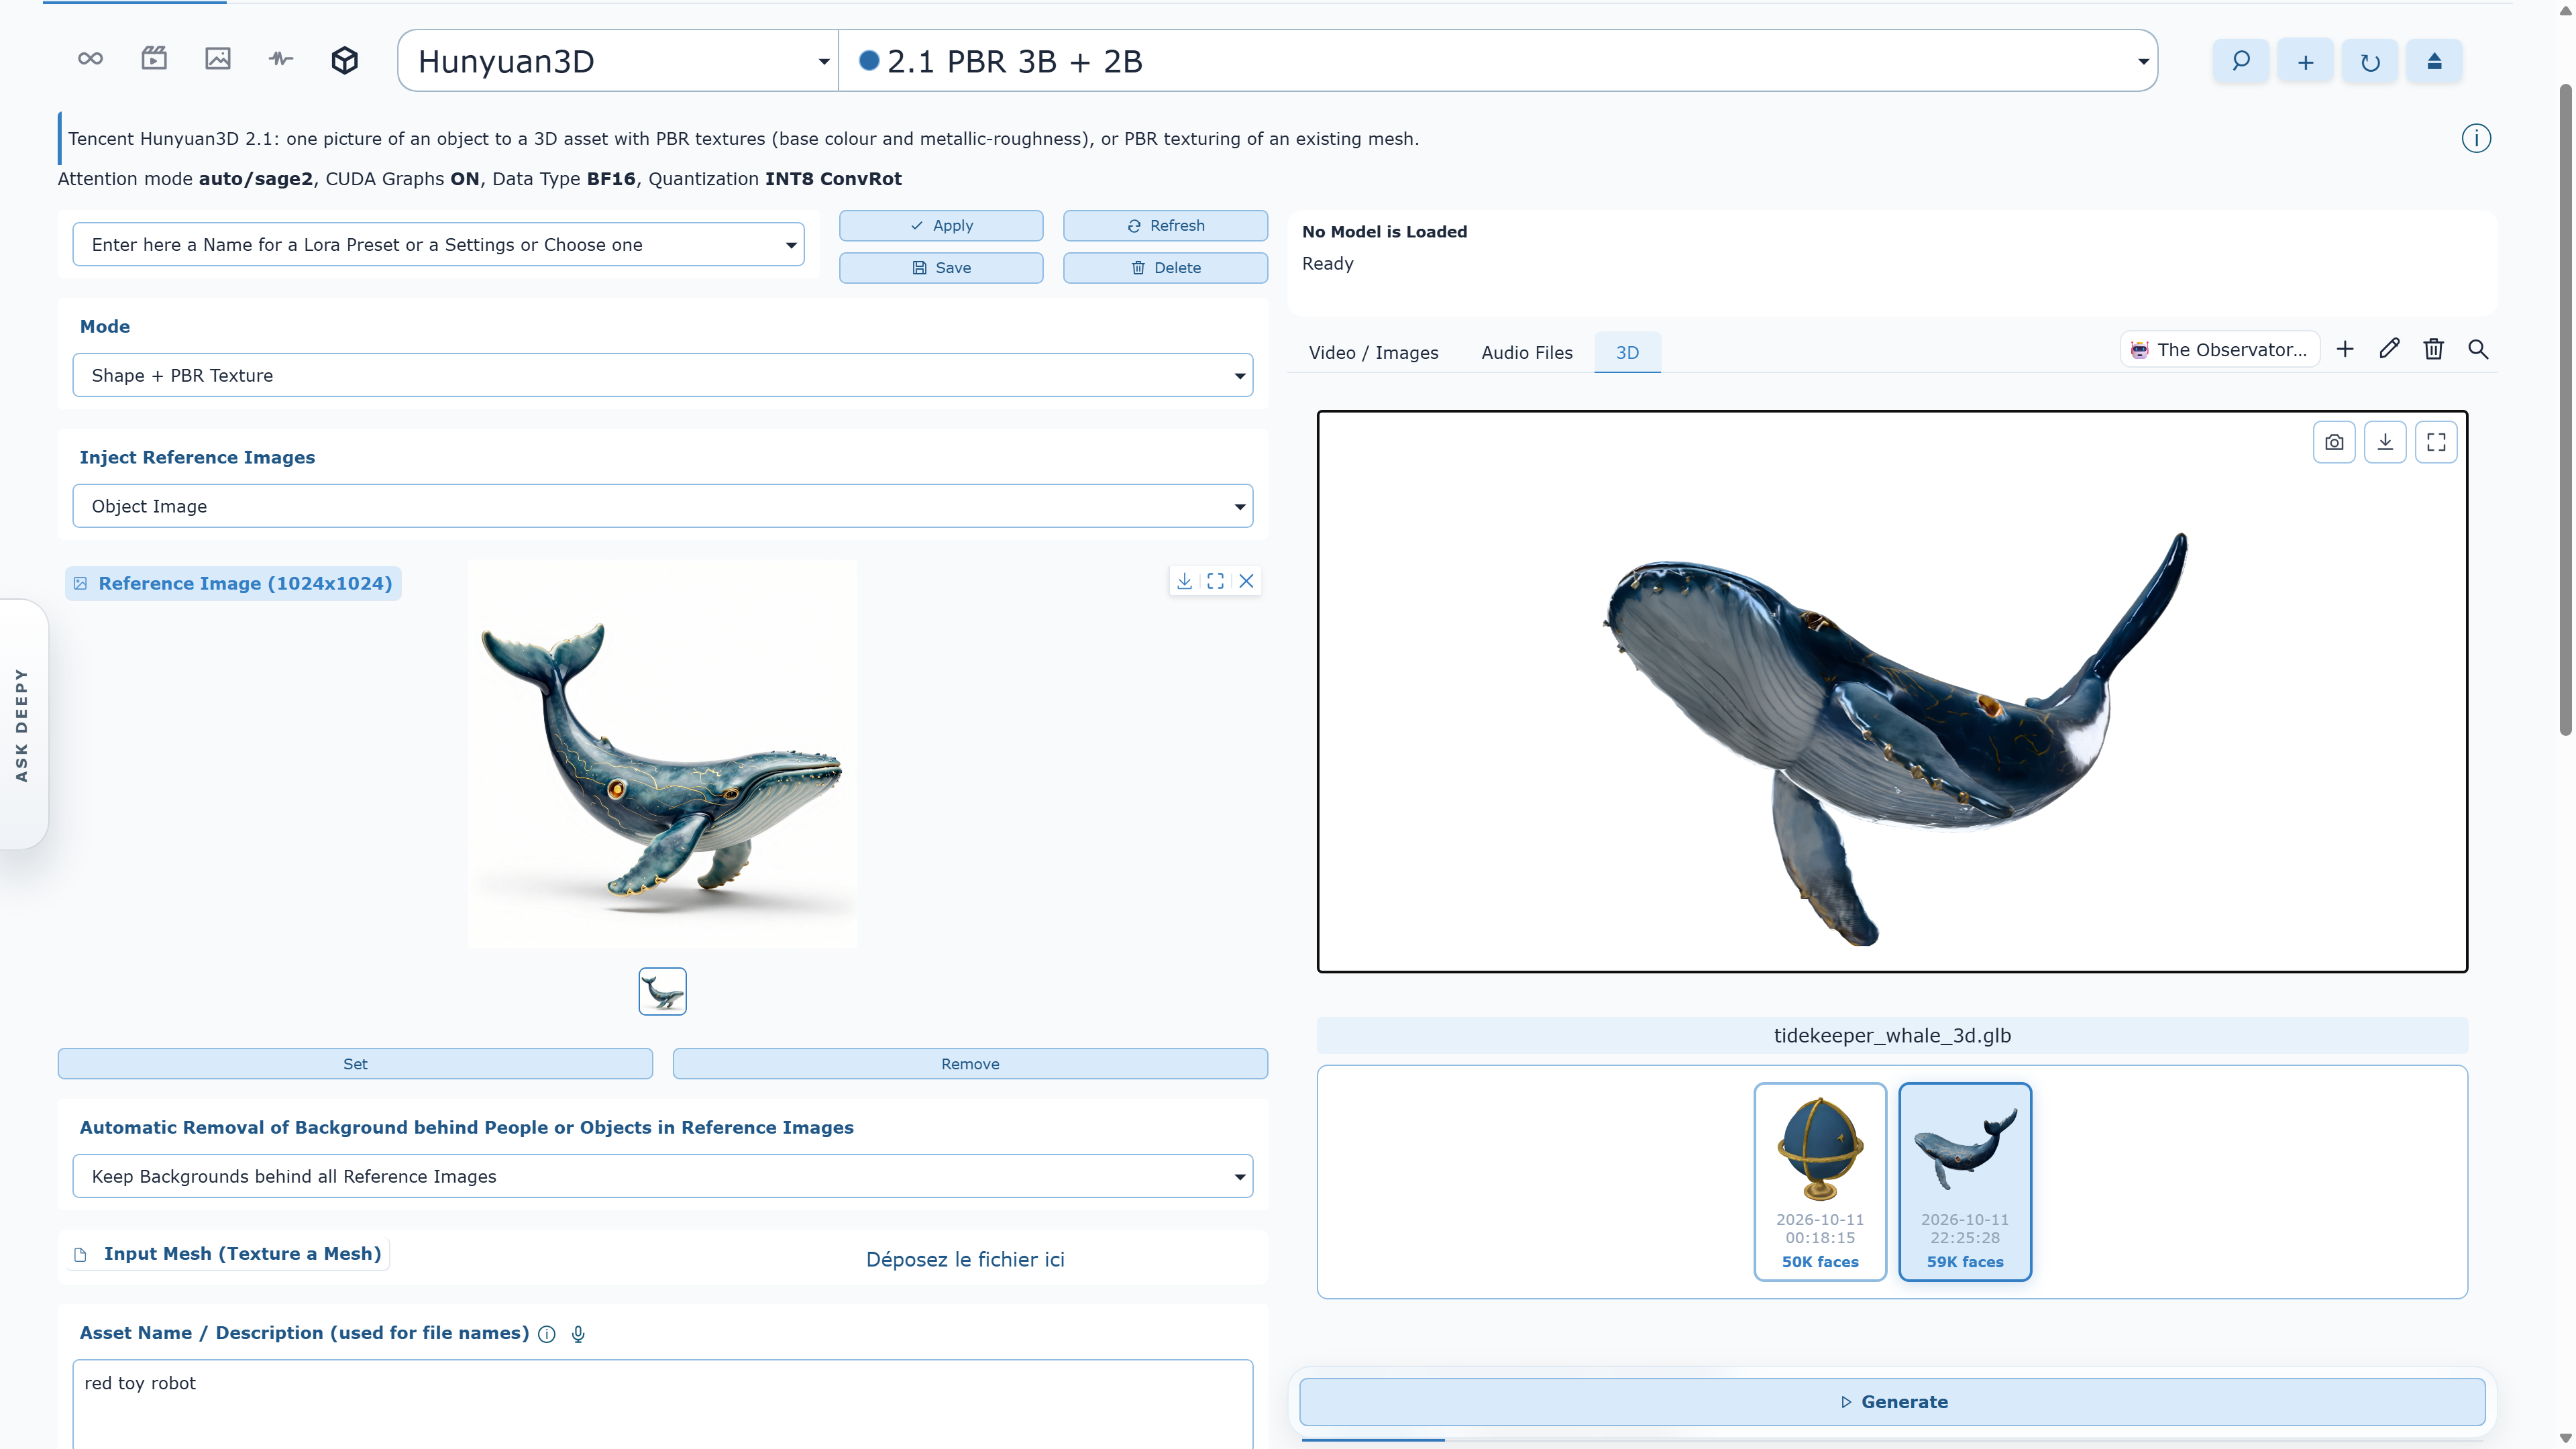Click the Remove button below reference image

coord(970,1063)
